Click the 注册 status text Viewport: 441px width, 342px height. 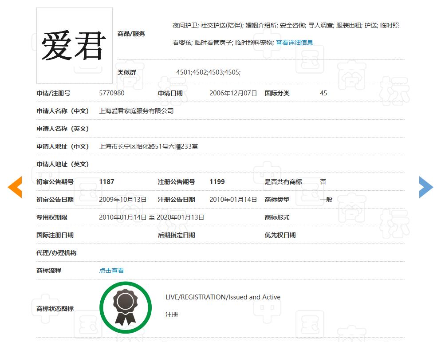pyautogui.click(x=172, y=314)
